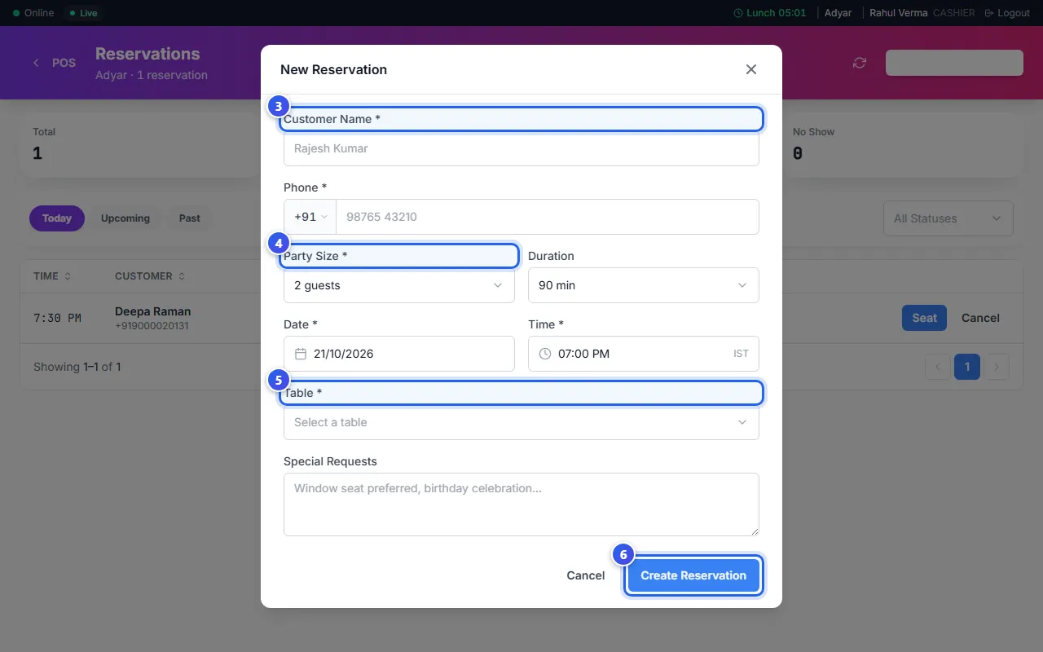Click the calendar icon in Date field
This screenshot has height=652, width=1043.
point(300,354)
